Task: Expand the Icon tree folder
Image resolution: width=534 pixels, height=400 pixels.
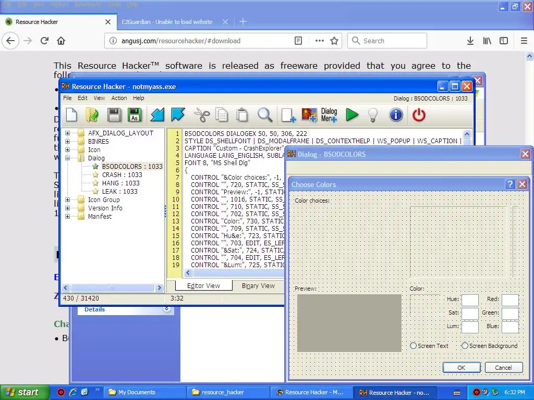Action: pos(67,149)
